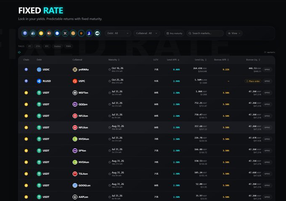Open the View options dropdown
Image resolution: width=286 pixels, height=201 pixels.
pyautogui.click(x=234, y=33)
